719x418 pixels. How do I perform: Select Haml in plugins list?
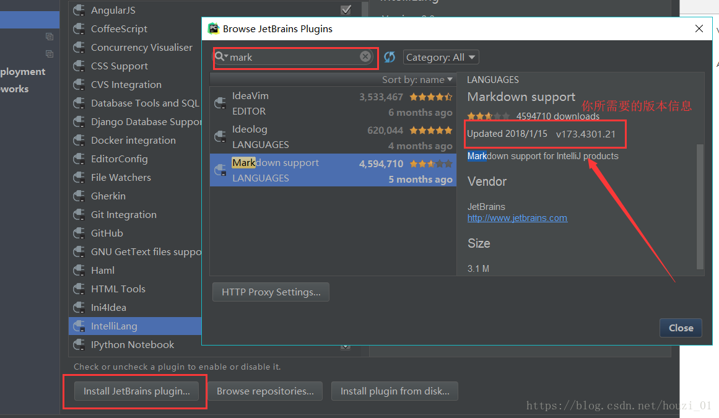coord(135,270)
